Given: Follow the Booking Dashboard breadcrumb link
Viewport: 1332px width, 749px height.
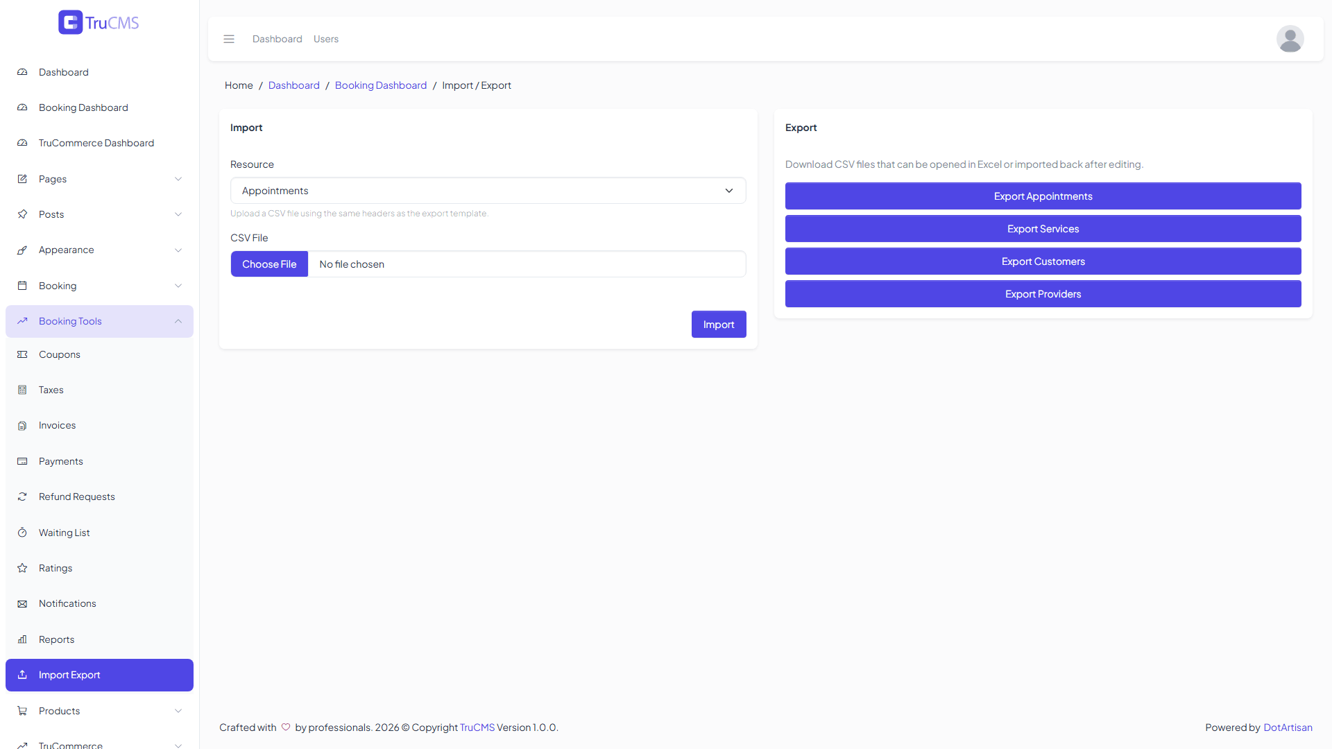Looking at the screenshot, I should (381, 85).
